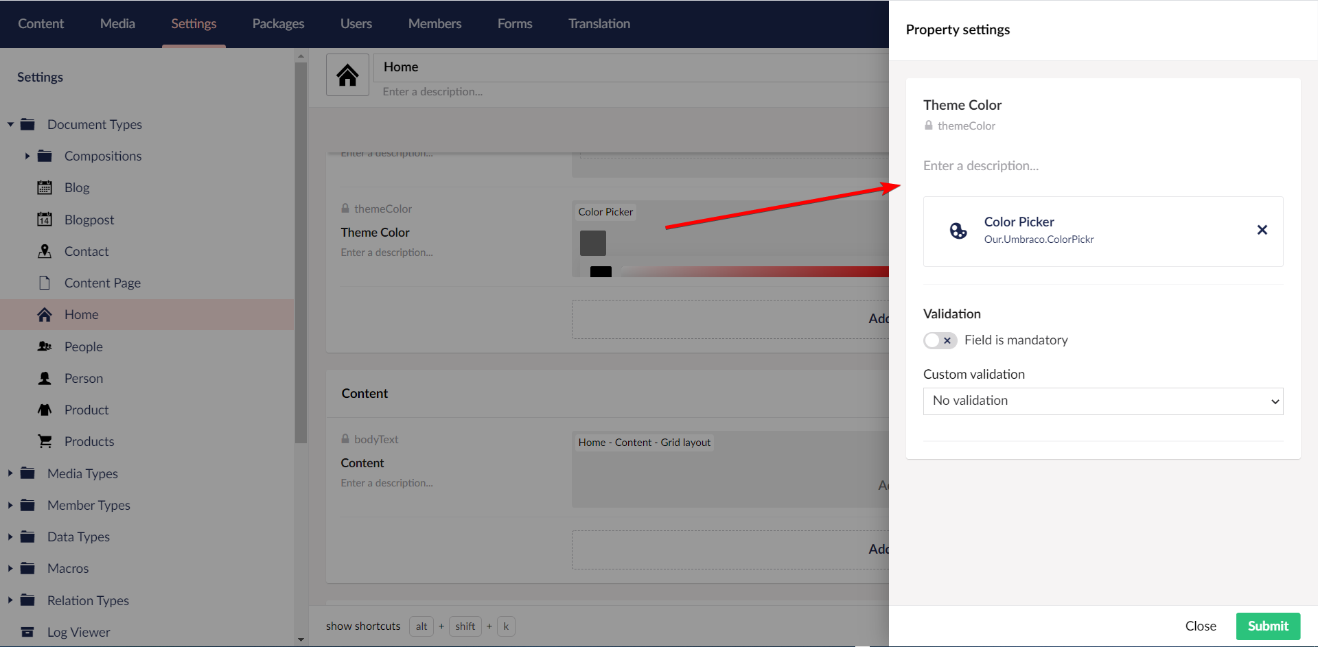Click the Home - Content - Grid layout label
The height and width of the screenshot is (647, 1318).
[645, 443]
